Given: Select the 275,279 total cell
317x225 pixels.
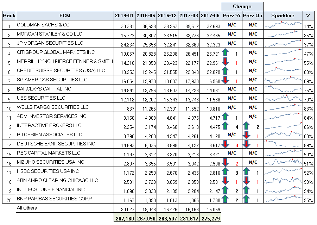Looking at the screenshot, I should [210, 218].
